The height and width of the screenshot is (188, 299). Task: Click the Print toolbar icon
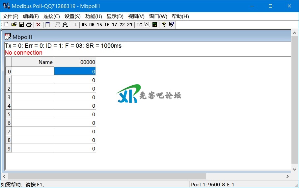coord(29,25)
